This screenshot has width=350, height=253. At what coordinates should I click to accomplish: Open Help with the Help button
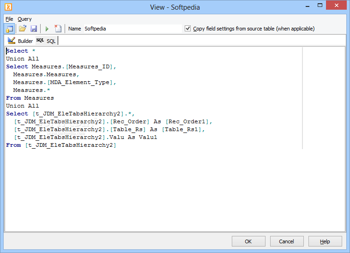(x=325, y=241)
